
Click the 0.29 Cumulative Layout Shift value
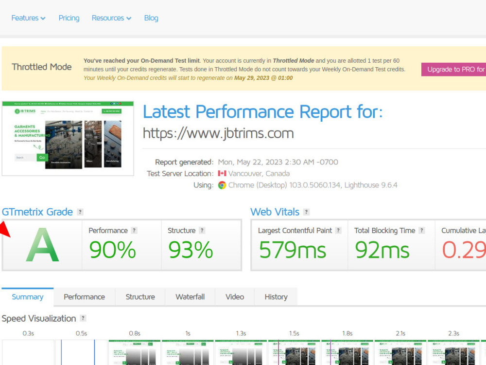(464, 250)
